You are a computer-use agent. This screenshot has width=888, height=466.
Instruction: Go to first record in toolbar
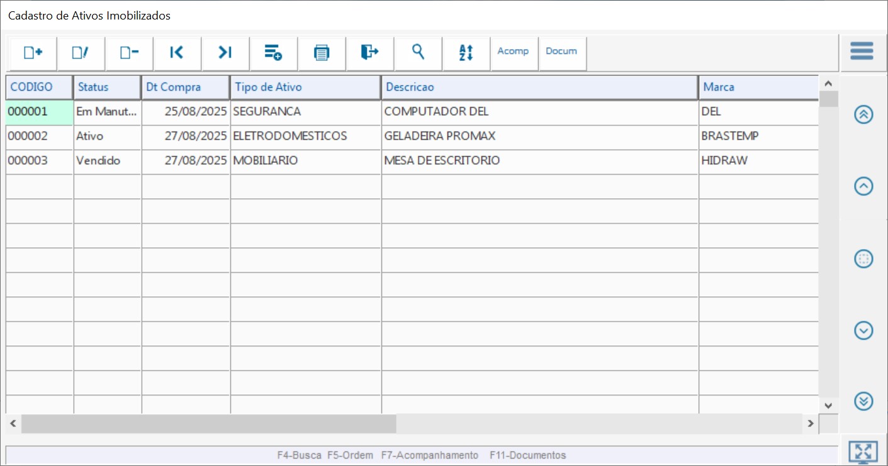pos(177,53)
